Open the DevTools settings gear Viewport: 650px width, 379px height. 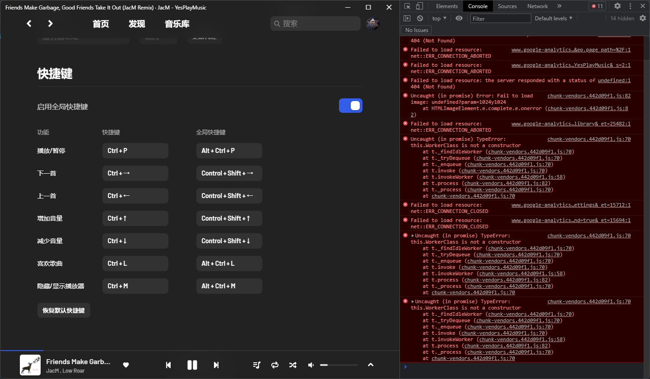coord(617,6)
